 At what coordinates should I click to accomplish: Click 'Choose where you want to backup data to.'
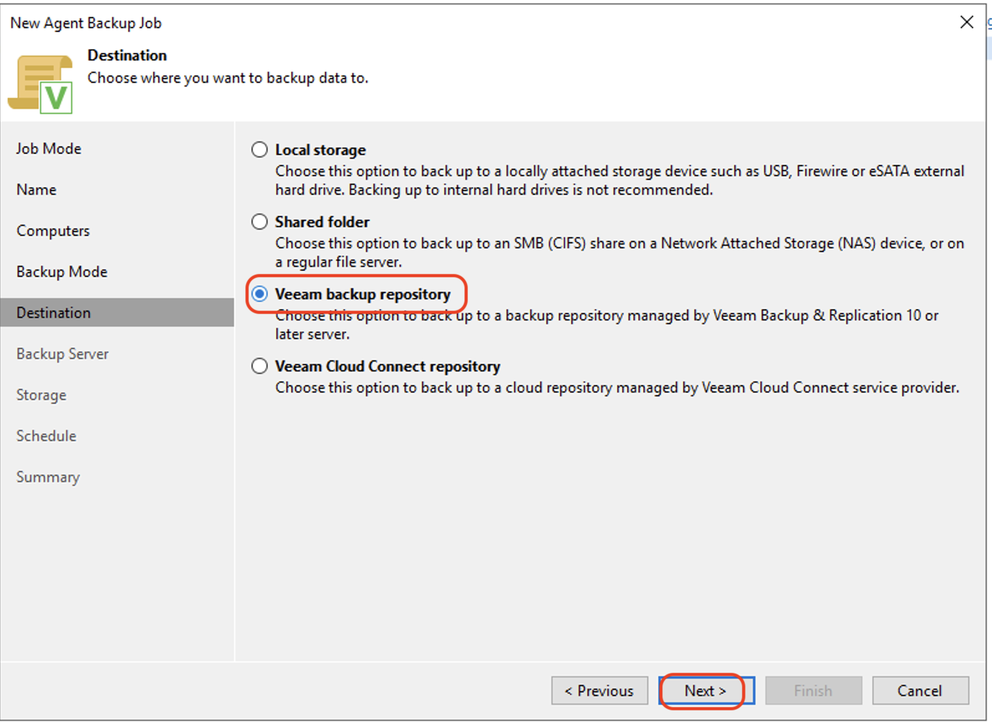tap(228, 78)
